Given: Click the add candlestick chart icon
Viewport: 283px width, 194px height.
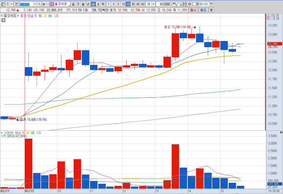Looking at the screenshot, I should pyautogui.click(x=175, y=4).
